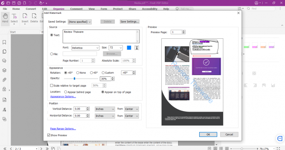Open the Security lock panel in sidebar
The image size is (285, 150).
point(4,89)
